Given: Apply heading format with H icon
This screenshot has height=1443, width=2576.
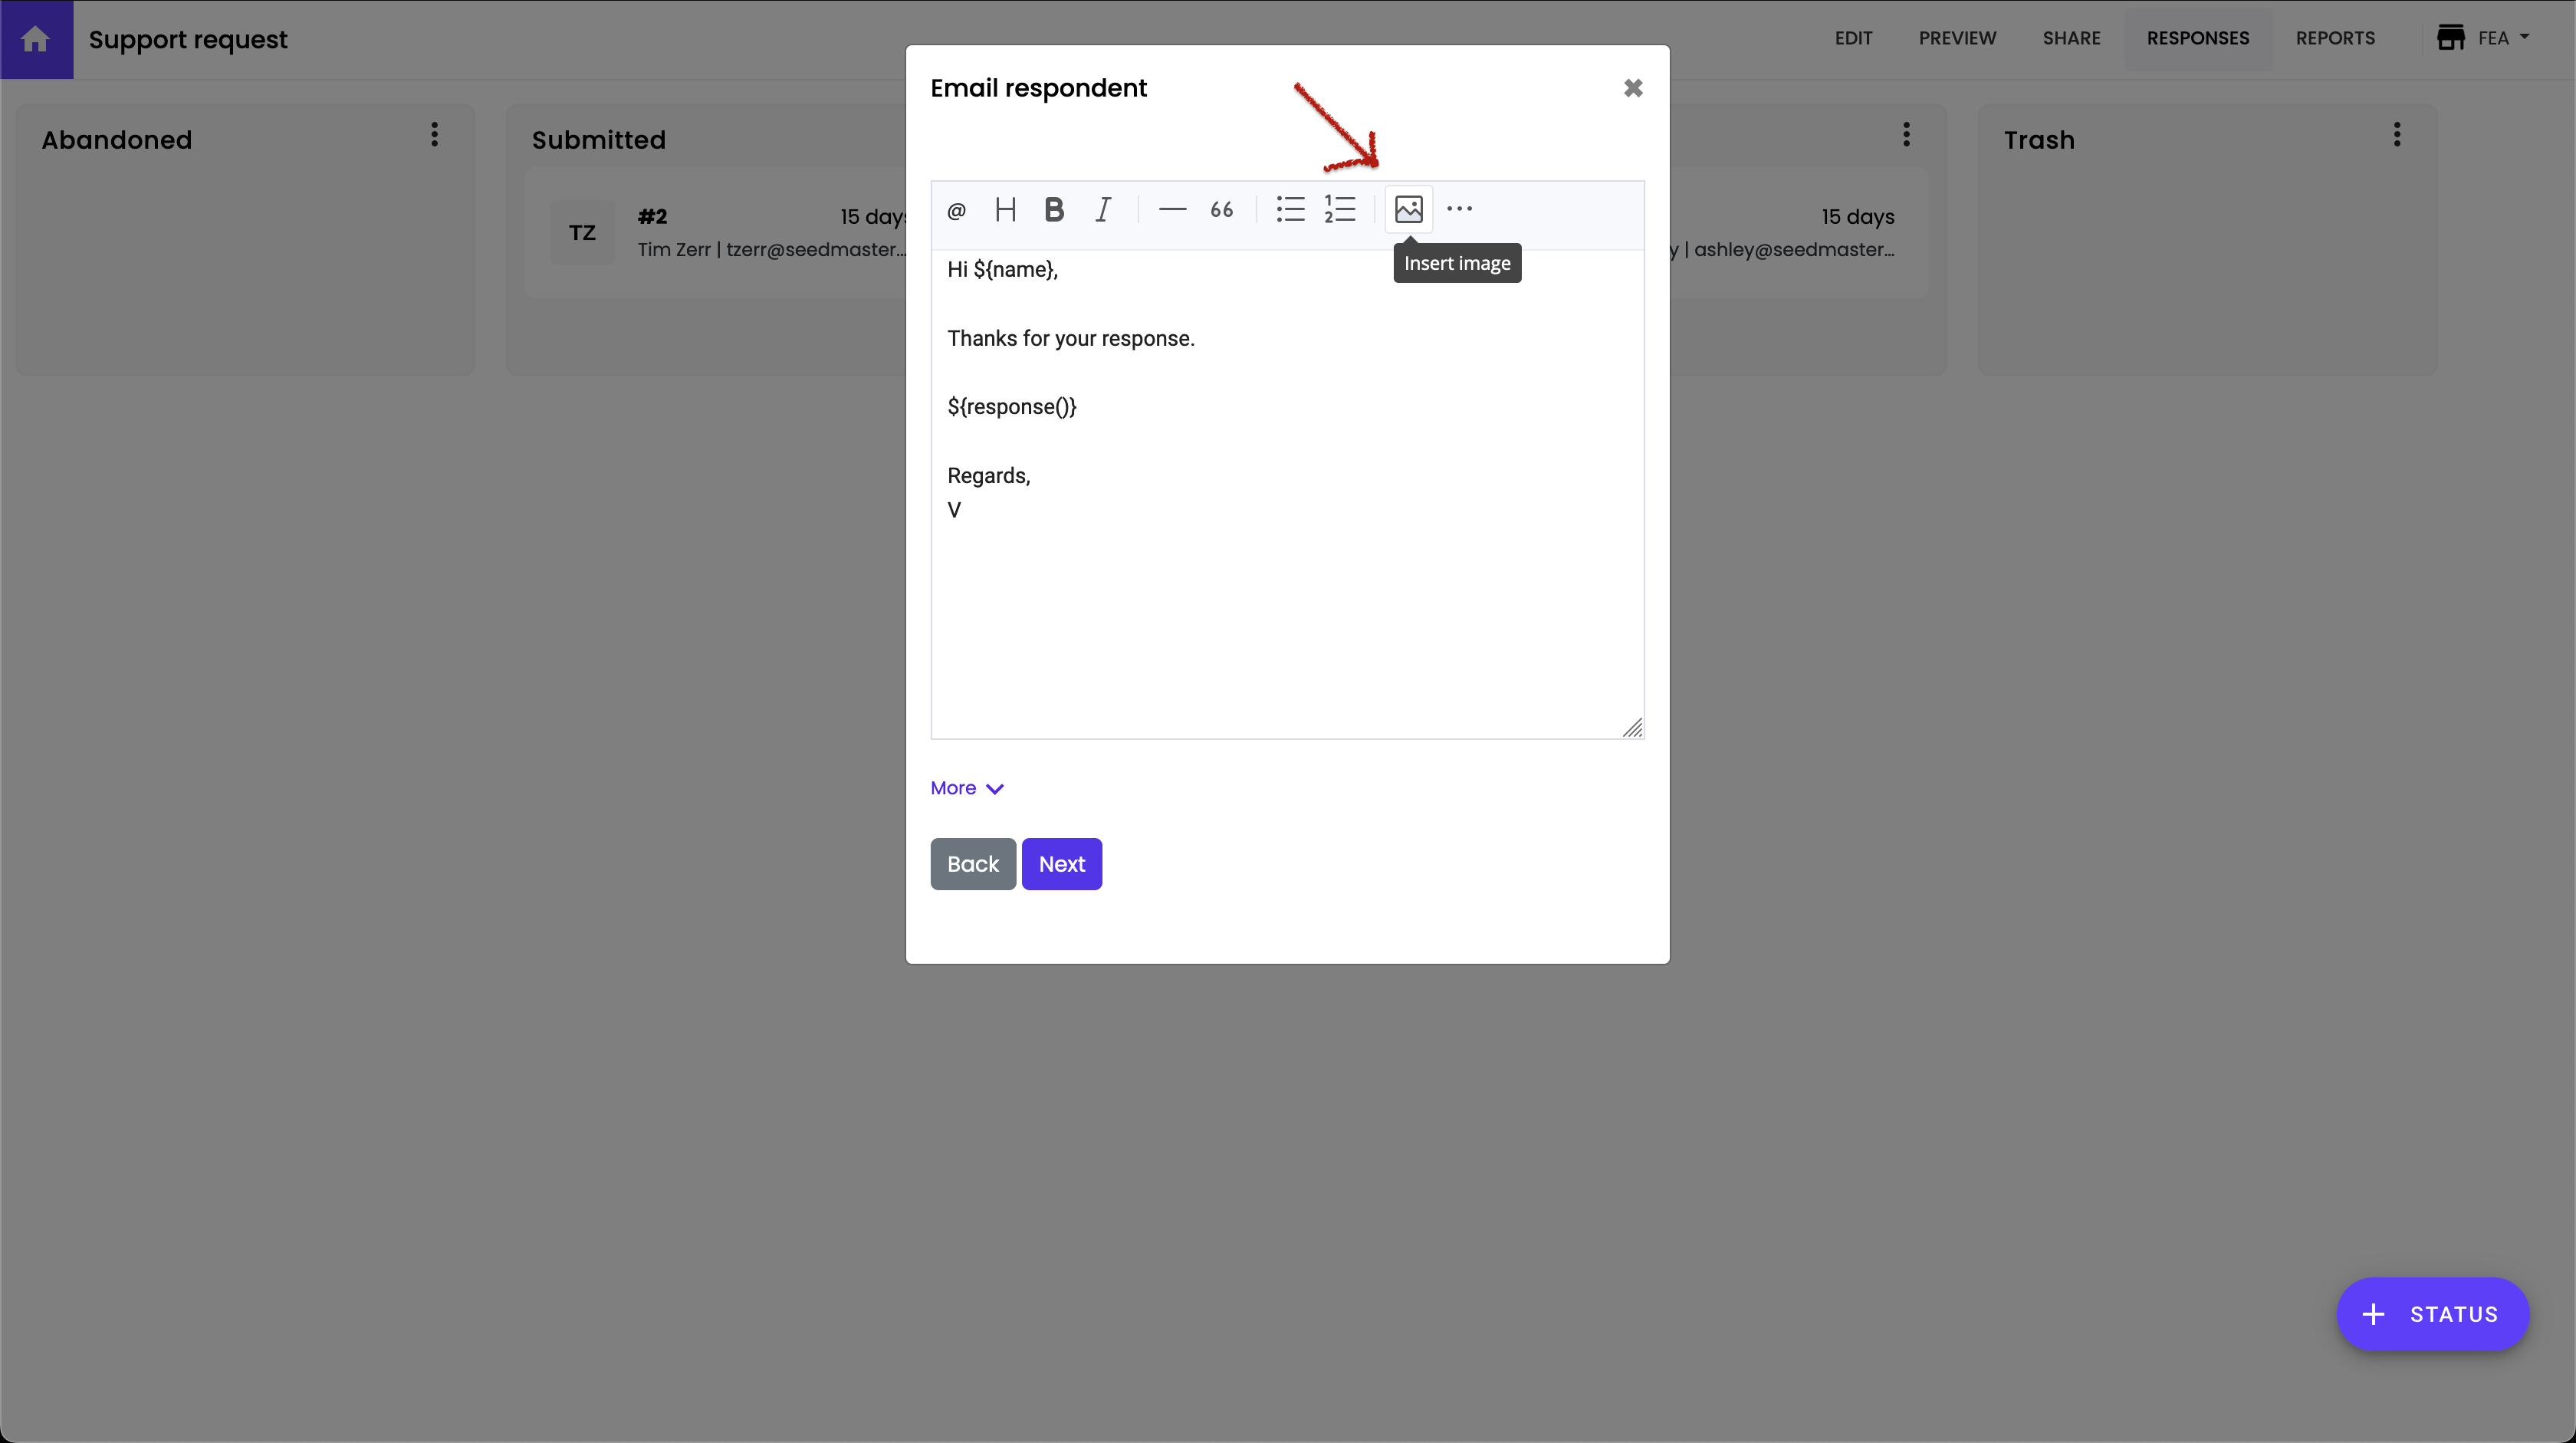Looking at the screenshot, I should point(1005,210).
